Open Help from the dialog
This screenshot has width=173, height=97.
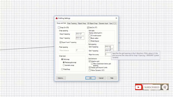point(112,78)
